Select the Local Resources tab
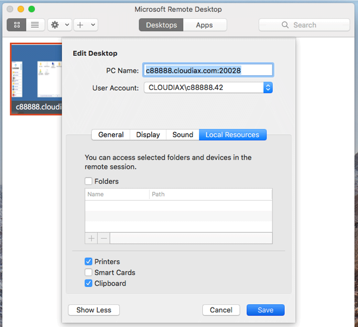 [233, 135]
